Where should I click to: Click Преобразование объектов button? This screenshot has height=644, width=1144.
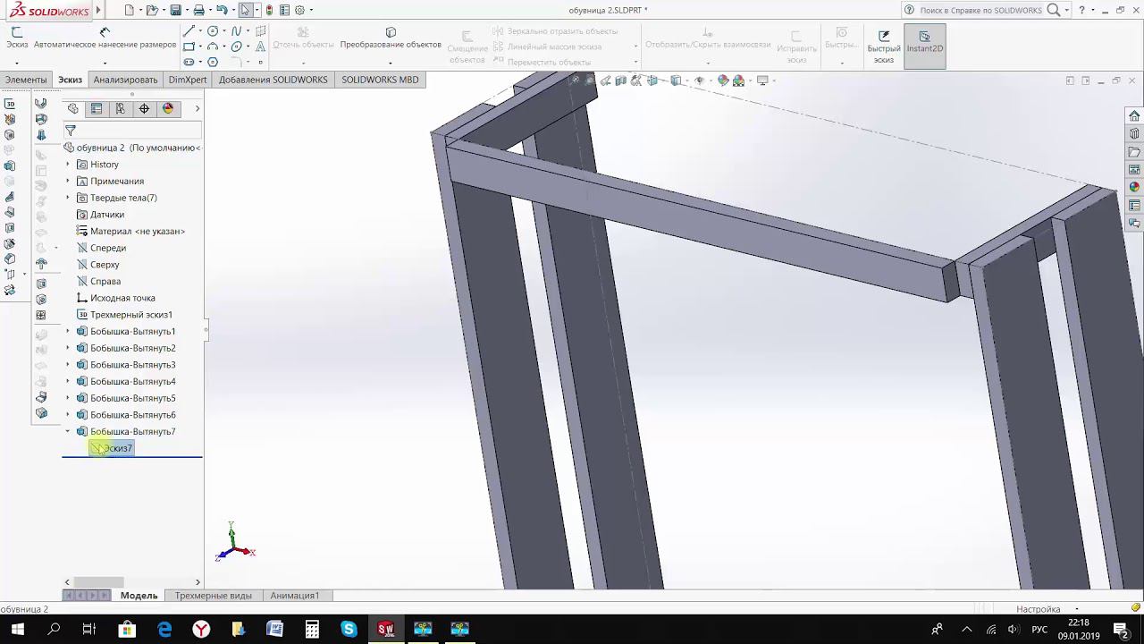tap(391, 38)
